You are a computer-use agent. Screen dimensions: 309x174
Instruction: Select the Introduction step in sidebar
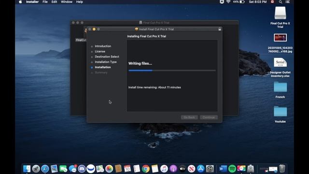point(103,46)
